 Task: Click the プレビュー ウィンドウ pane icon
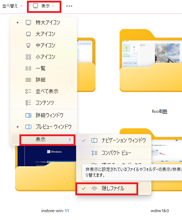[x=28, y=127]
